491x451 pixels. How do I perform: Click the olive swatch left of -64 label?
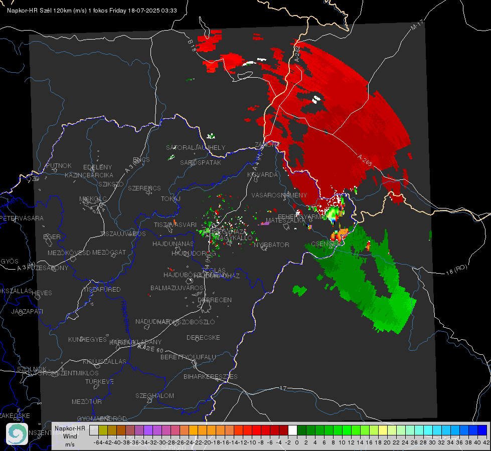(x=103, y=430)
